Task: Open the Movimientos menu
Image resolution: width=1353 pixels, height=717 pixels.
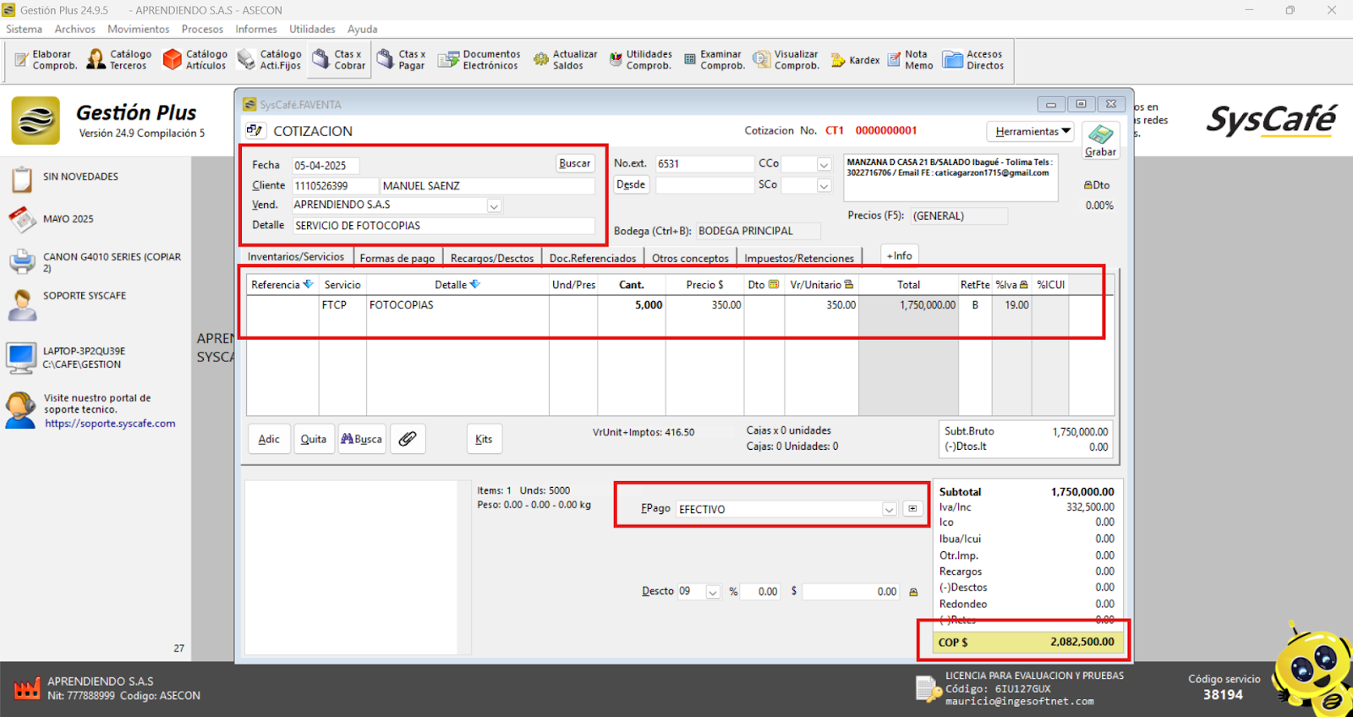Action: click(x=139, y=29)
